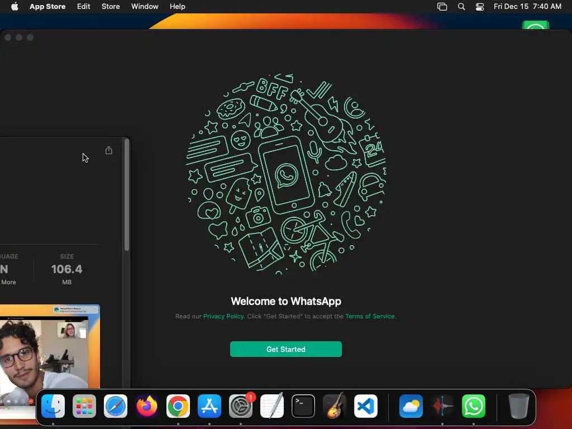Open Finder from the dock
Image resolution: width=572 pixels, height=429 pixels.
click(53, 406)
